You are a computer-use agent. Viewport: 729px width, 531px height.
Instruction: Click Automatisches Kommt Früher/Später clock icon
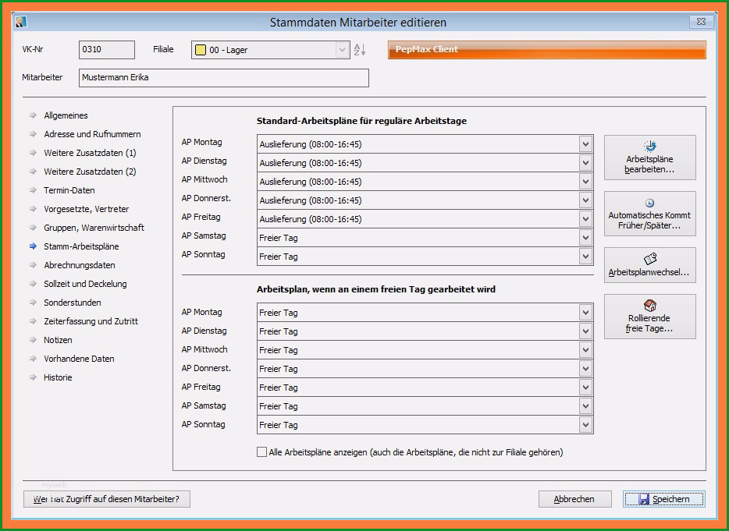coord(650,203)
